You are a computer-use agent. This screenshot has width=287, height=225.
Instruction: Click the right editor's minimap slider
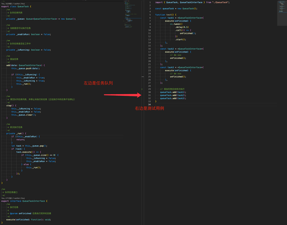[282, 13]
